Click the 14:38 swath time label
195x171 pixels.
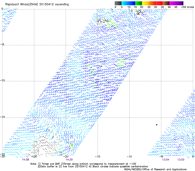(x=25, y=160)
